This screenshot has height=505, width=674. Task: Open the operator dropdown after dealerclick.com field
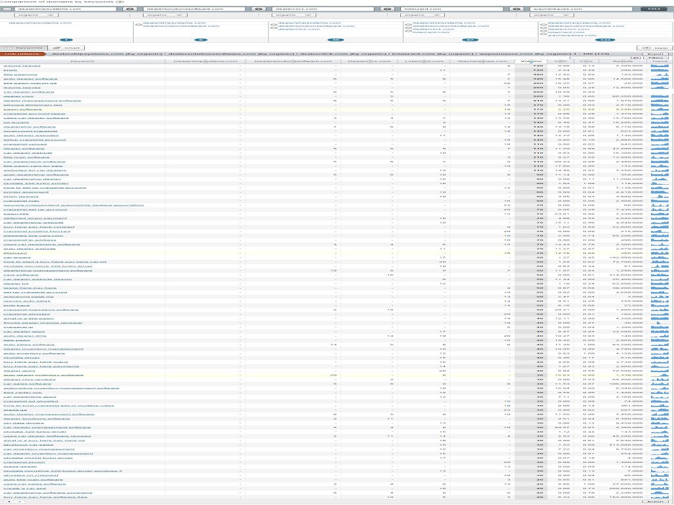click(x=387, y=9)
